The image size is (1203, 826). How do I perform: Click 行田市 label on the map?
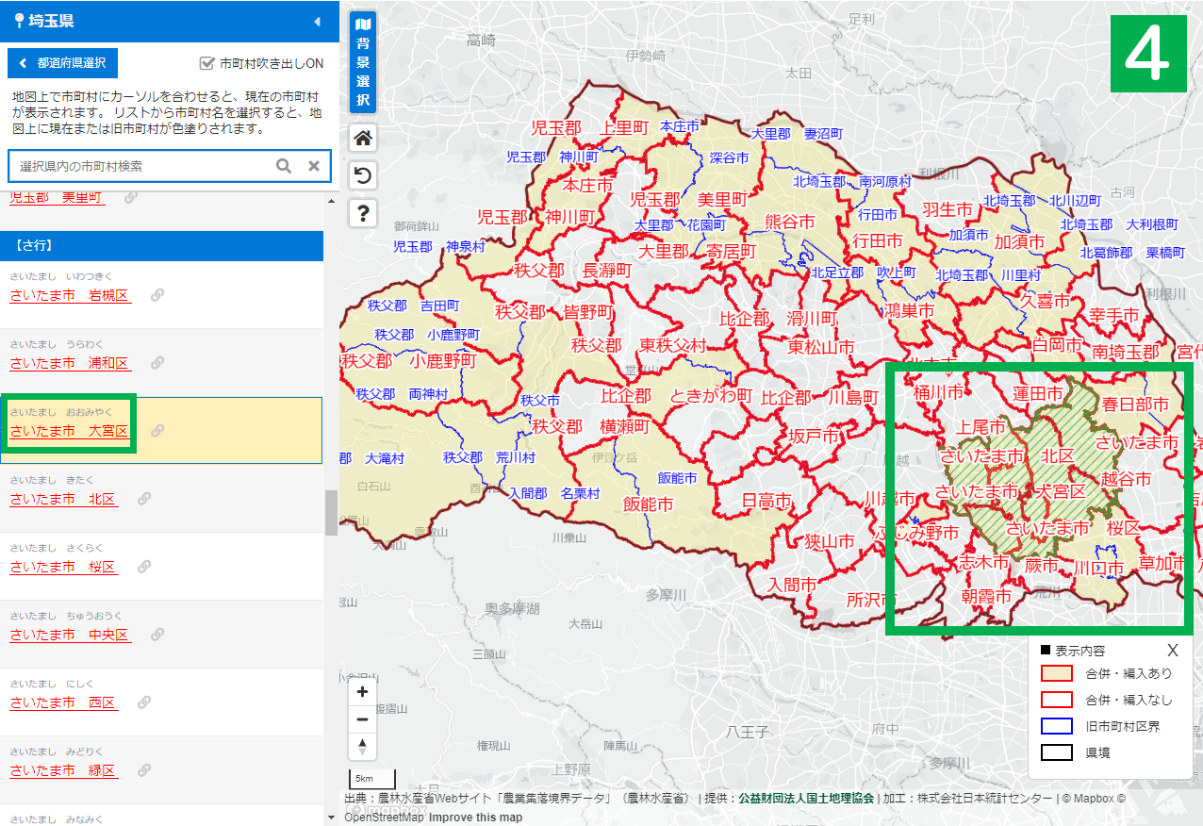click(x=878, y=240)
